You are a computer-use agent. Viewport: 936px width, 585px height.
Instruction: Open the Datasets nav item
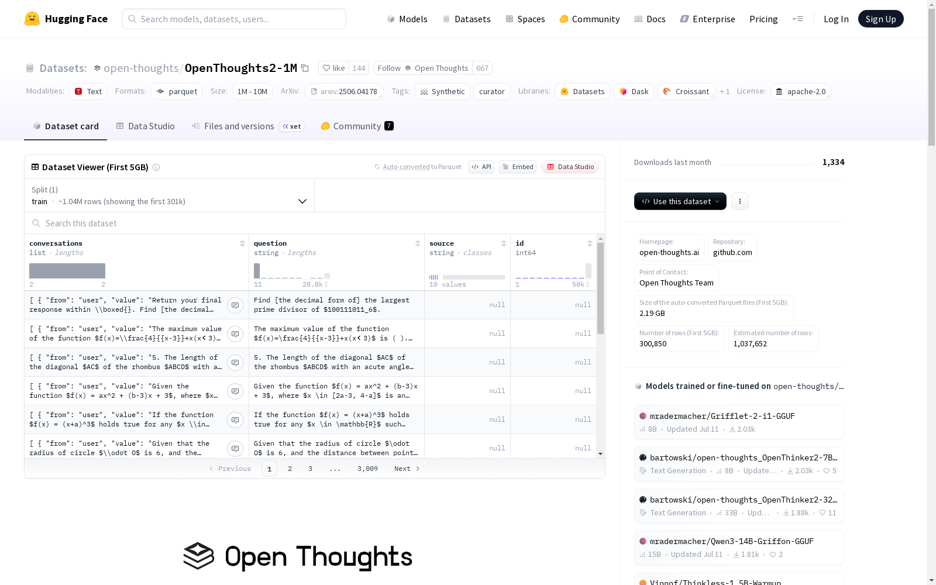pos(466,19)
